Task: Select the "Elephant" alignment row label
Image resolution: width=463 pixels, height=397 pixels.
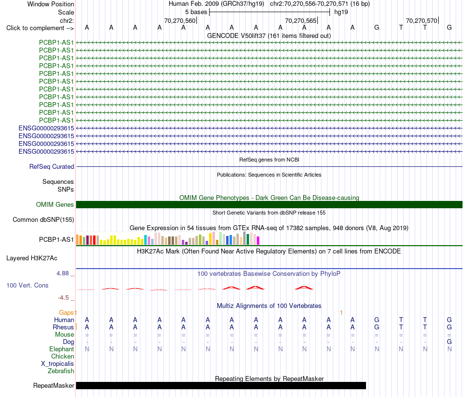Action: tap(62, 349)
